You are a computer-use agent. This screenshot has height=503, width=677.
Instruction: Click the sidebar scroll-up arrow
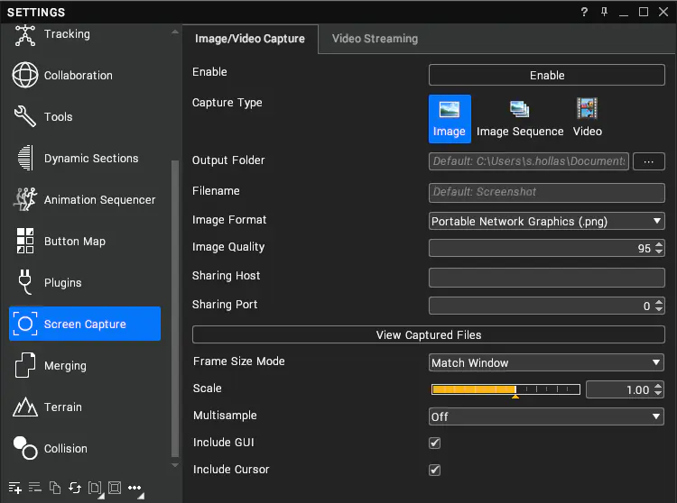175,32
